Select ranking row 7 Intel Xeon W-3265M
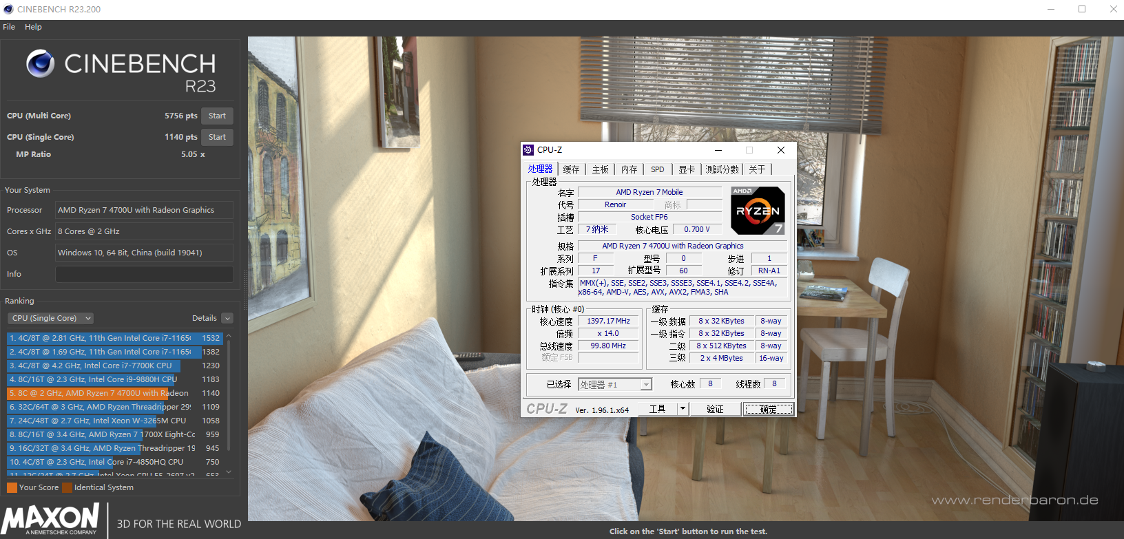Screen dimensions: 1124x539 coord(114,421)
